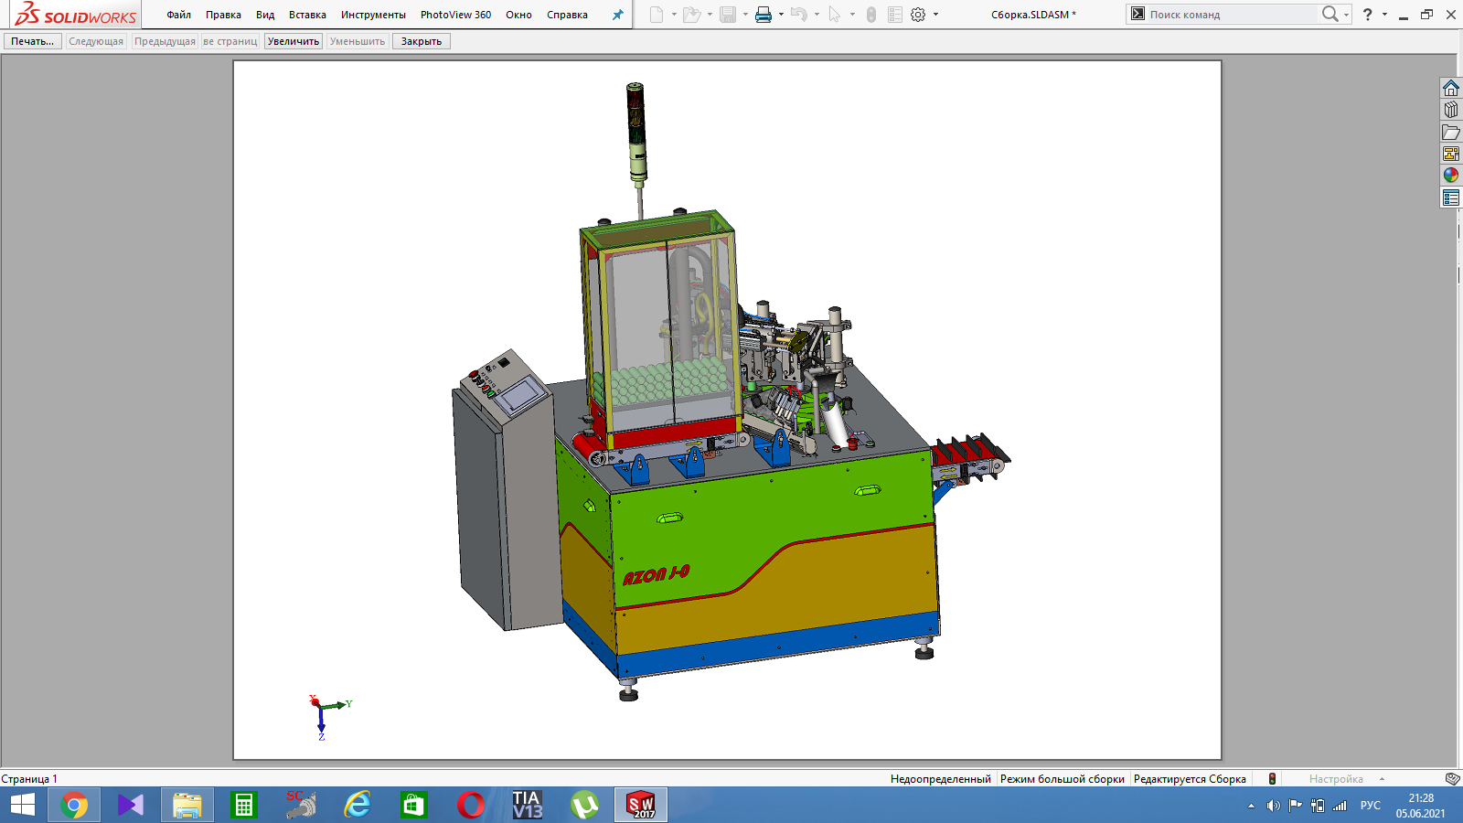Screen dimensions: 1463x823
Task: Open the PhotoView 360 menu
Action: pyautogui.click(x=455, y=15)
